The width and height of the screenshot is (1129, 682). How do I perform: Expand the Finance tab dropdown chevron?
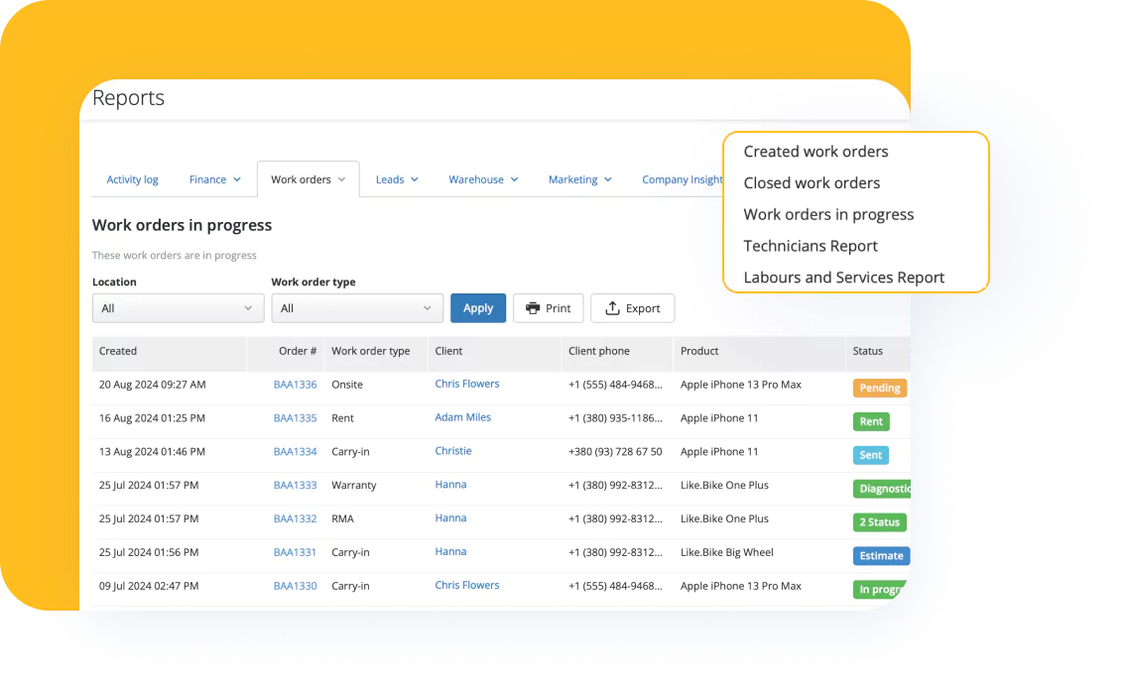(237, 179)
